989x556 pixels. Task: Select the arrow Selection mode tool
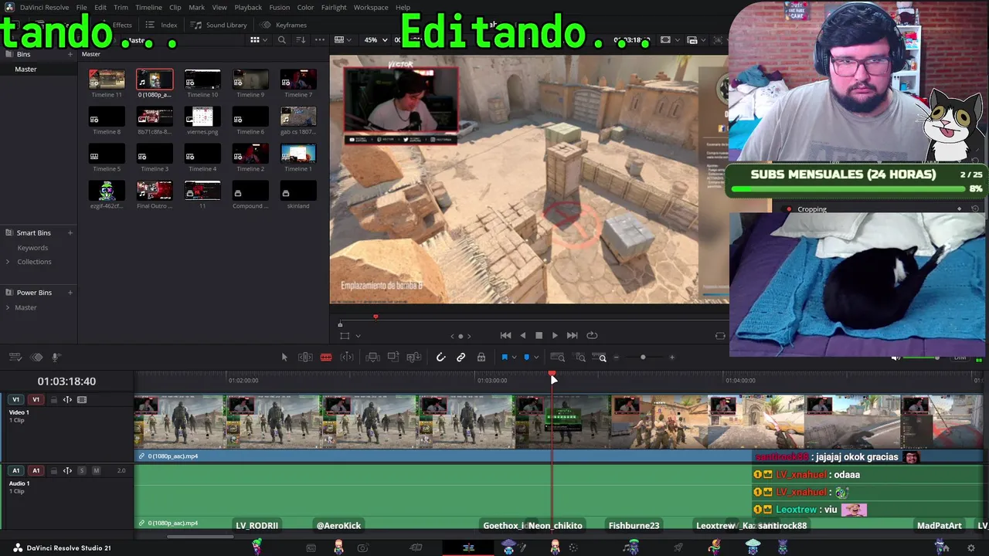click(x=284, y=358)
